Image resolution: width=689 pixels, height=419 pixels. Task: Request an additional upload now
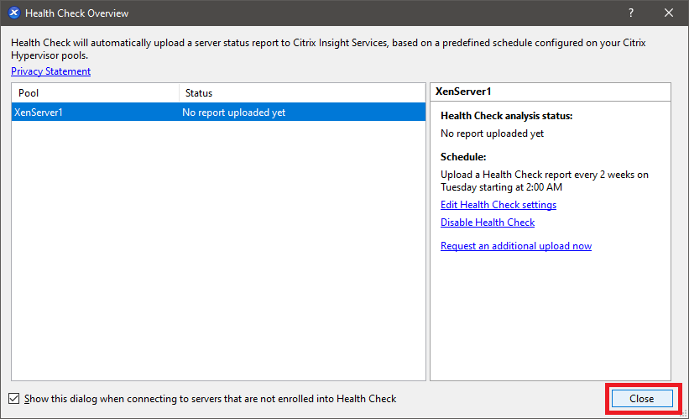click(516, 246)
